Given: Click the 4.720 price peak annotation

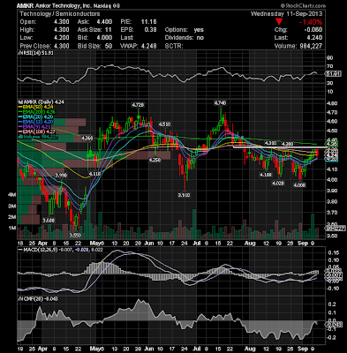Looking at the screenshot, I should [138, 105].
